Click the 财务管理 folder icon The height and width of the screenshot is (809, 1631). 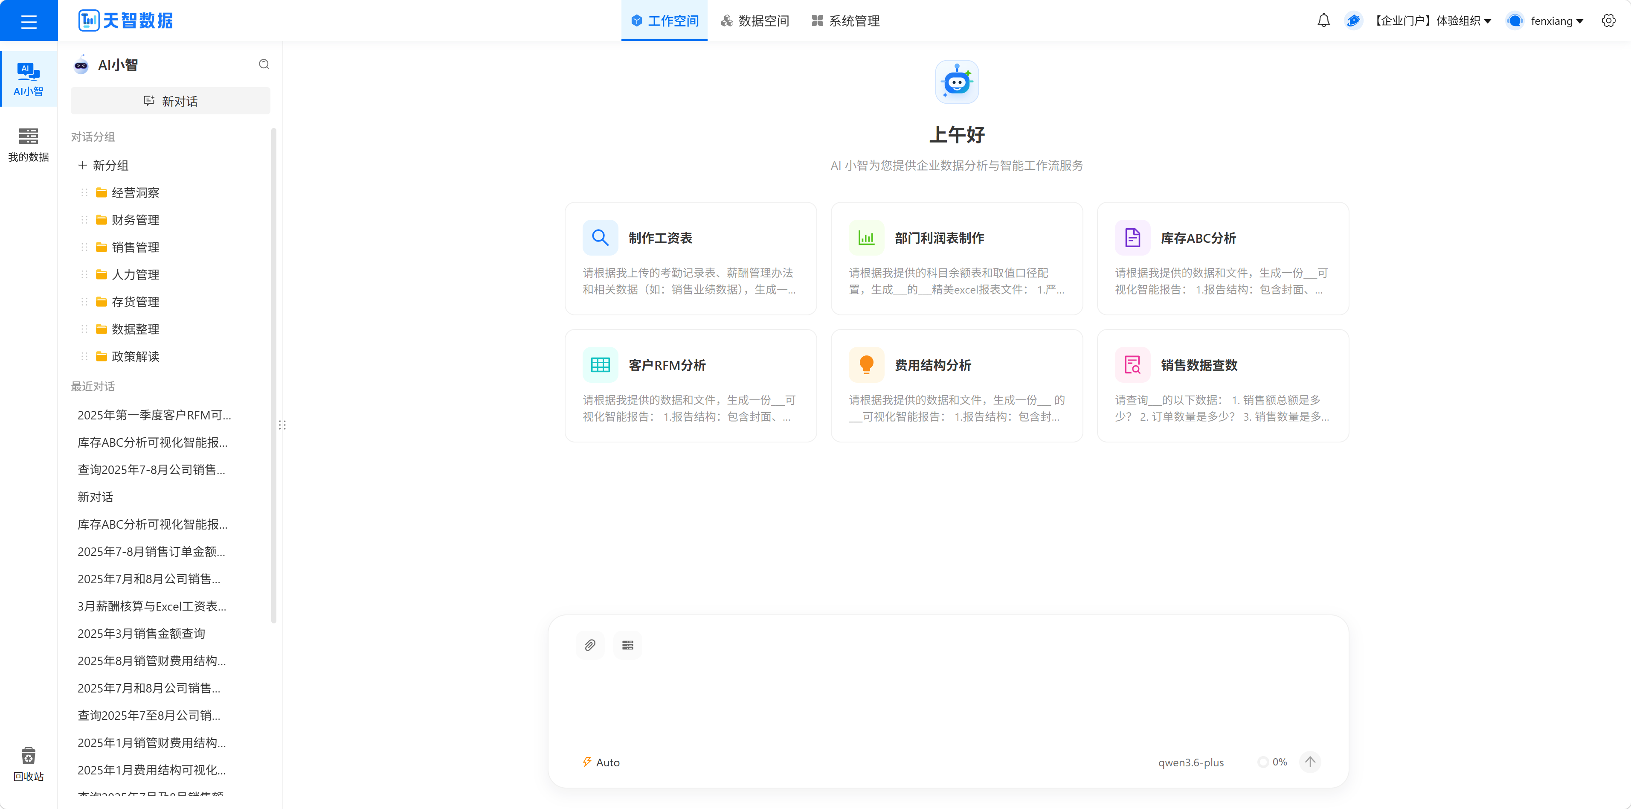101,219
